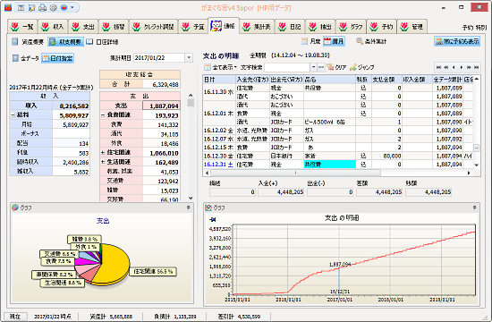Viewport: 492px width, 322px height.
Task: Switch to the 支出 tab
Action: (x=83, y=27)
